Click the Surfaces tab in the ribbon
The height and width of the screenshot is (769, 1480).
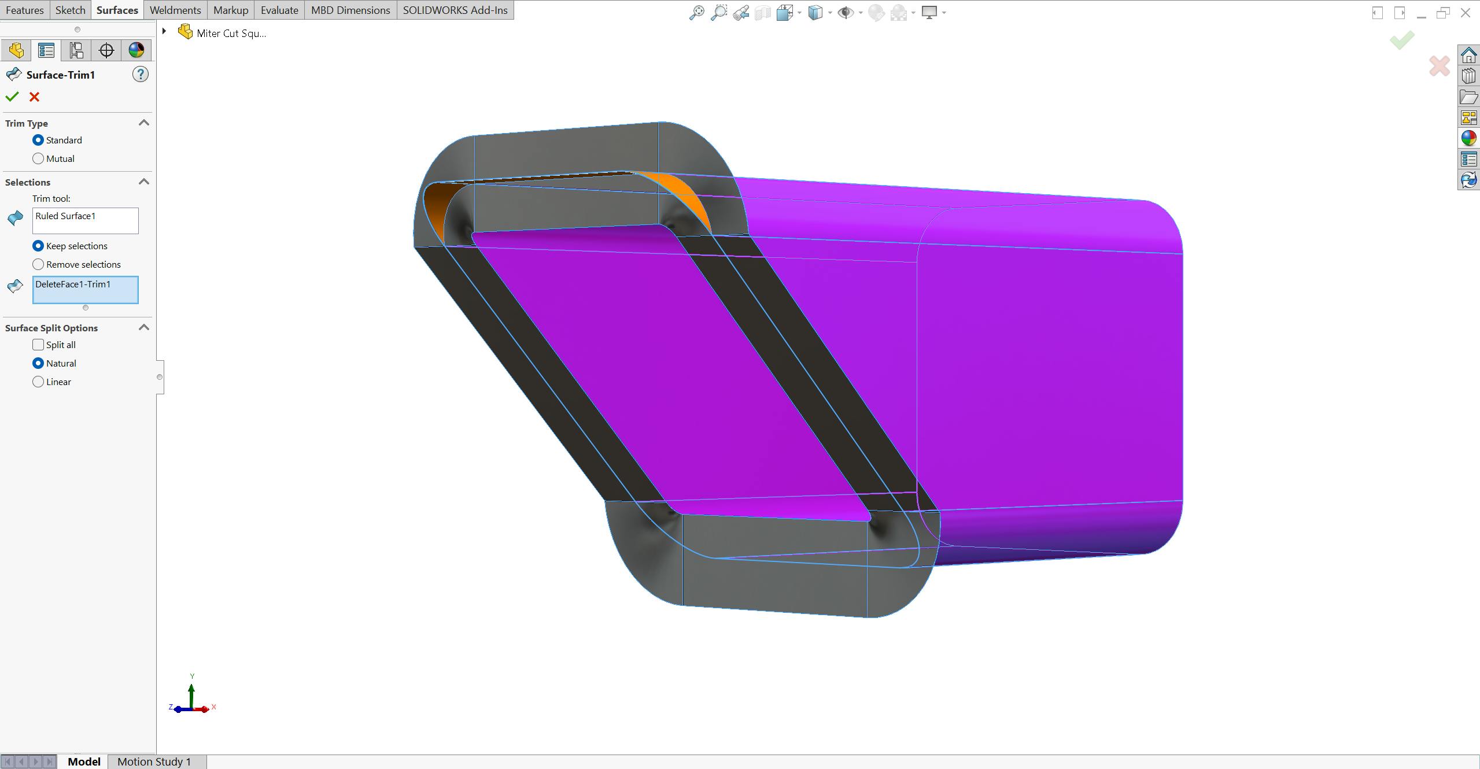pos(116,10)
